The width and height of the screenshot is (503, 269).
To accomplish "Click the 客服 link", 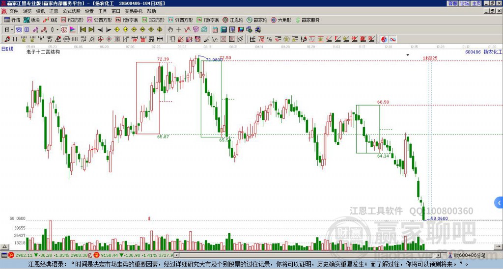I will (452, 3).
